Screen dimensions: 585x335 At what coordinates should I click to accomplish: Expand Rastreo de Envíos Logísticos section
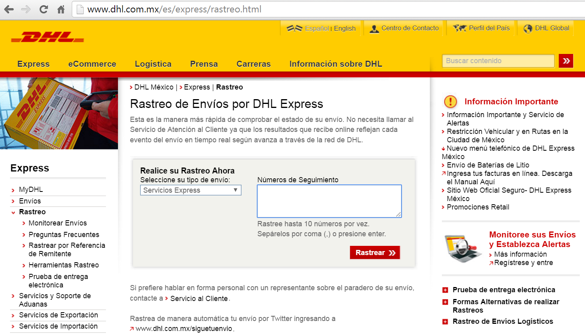pos(445,322)
